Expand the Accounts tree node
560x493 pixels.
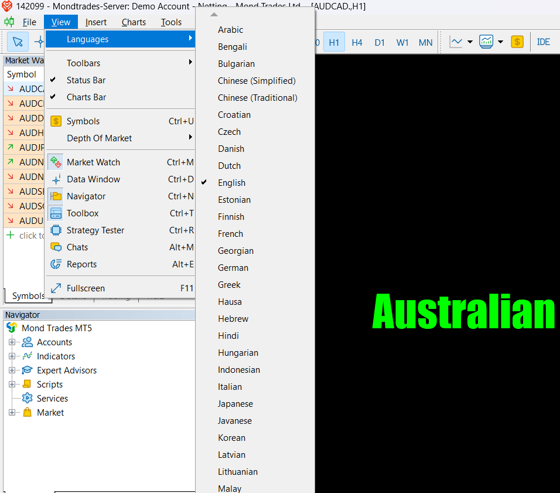tap(12, 342)
